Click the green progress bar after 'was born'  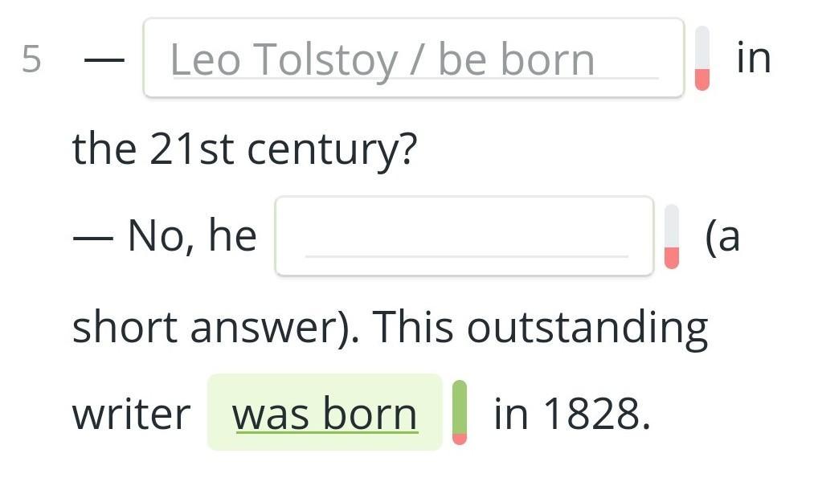point(460,412)
